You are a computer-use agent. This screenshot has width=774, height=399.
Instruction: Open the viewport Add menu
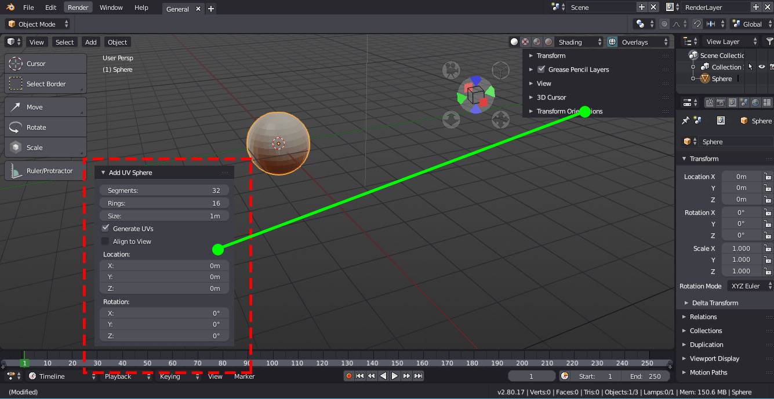click(x=91, y=42)
